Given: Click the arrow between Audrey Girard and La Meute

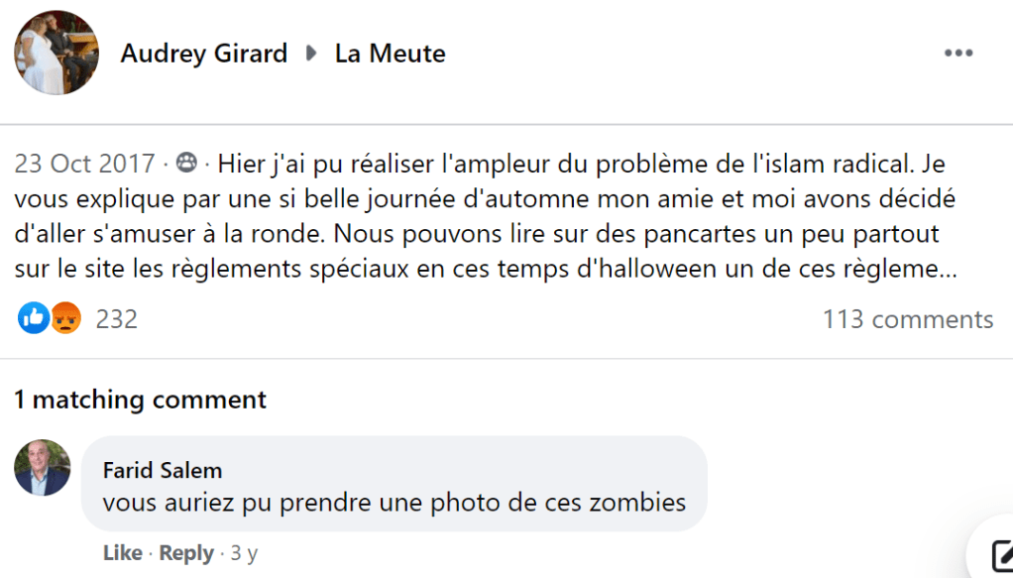Looking at the screenshot, I should (311, 54).
